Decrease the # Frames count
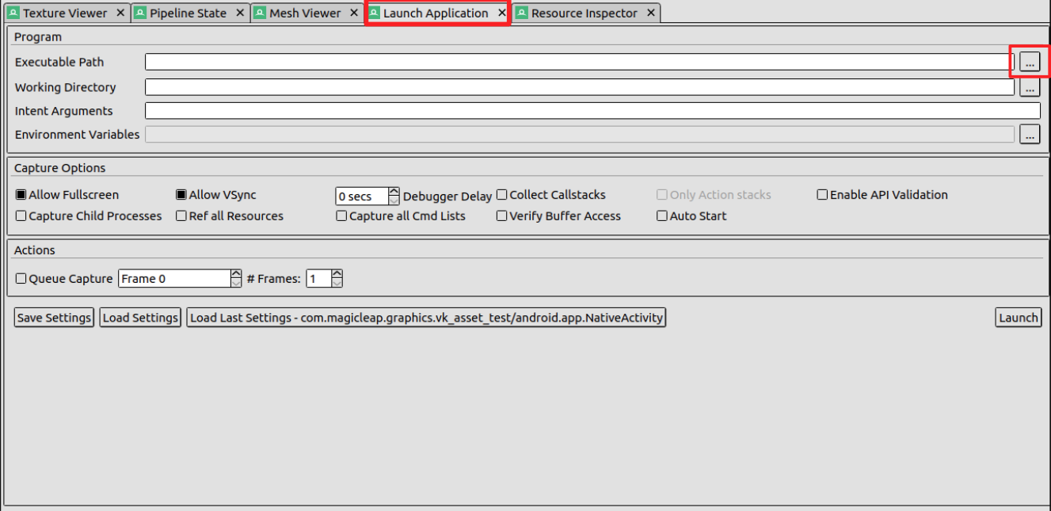This screenshot has height=511, width=1051. point(337,283)
